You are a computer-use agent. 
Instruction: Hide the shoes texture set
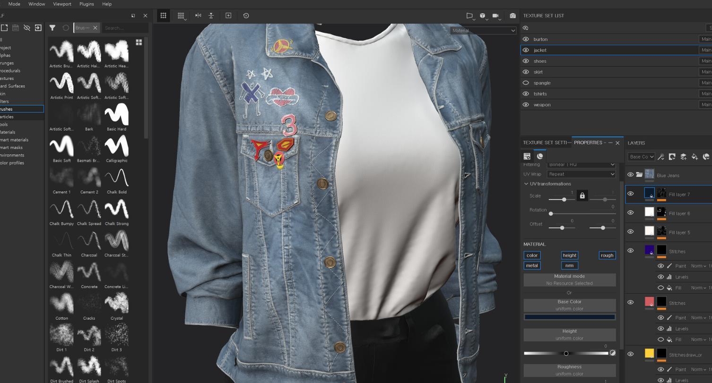coord(526,61)
